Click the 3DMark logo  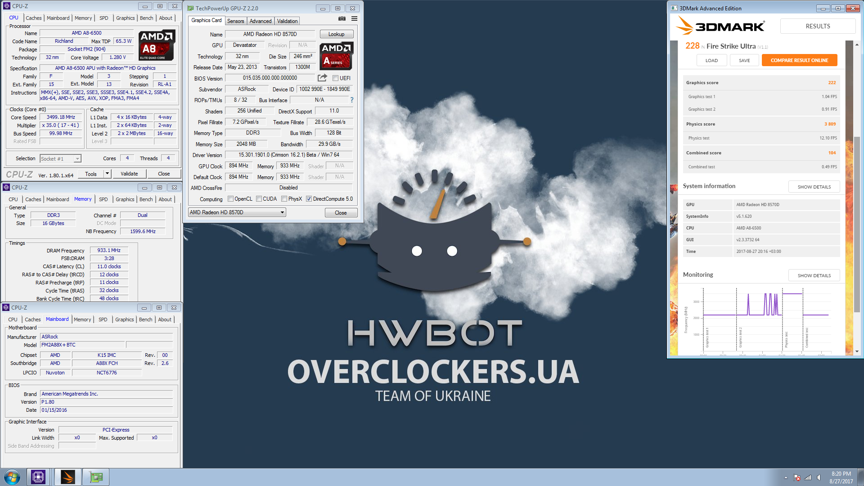tap(720, 26)
